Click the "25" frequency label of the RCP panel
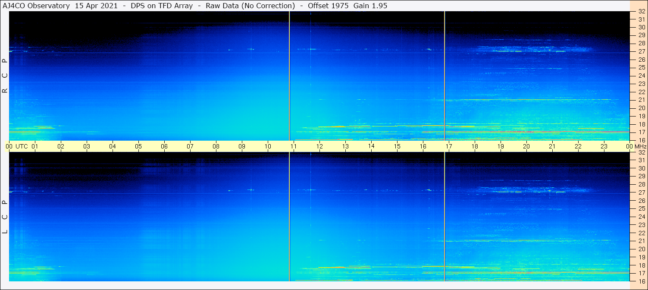 (642, 67)
